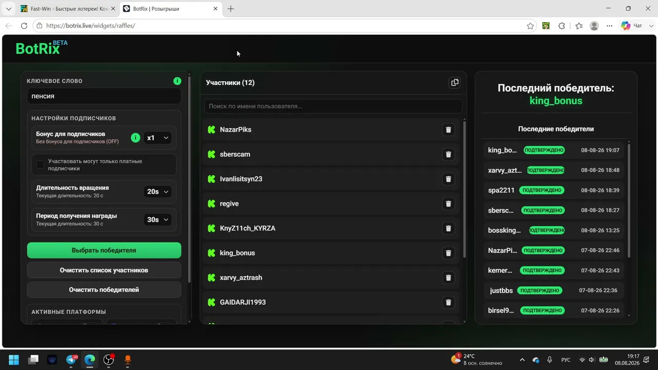Click the winner entry dated 07-08-26 22:26
Image resolution: width=658 pixels, height=370 pixels.
tap(553, 310)
